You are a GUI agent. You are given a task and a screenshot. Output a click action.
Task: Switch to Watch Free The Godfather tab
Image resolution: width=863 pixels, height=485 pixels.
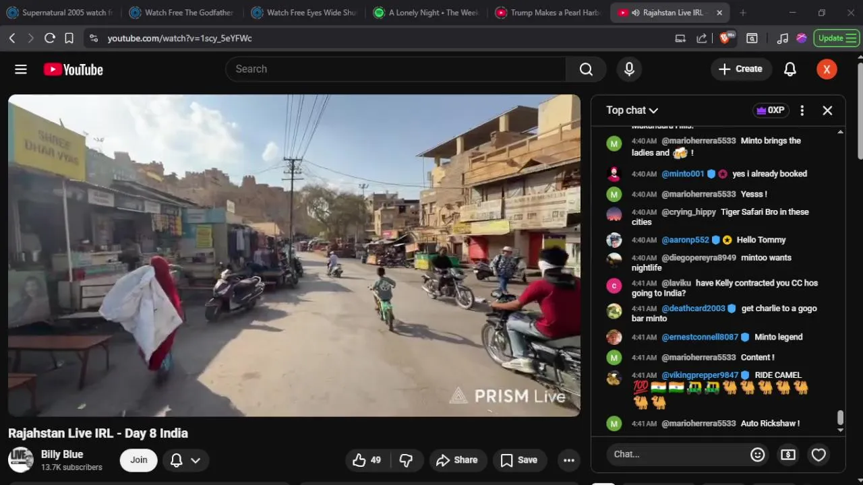pos(182,13)
